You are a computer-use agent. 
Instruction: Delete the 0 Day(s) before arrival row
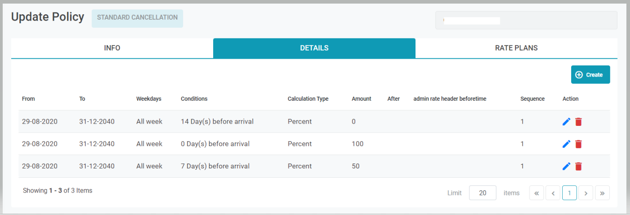(x=578, y=144)
